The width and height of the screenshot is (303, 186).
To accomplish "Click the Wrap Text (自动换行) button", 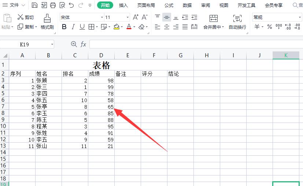I will pos(237,22).
